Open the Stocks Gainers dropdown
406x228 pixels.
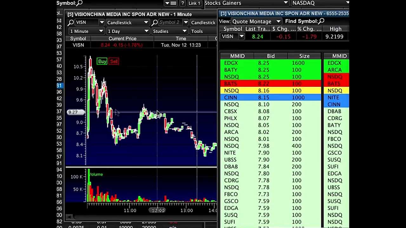tap(246, 3)
